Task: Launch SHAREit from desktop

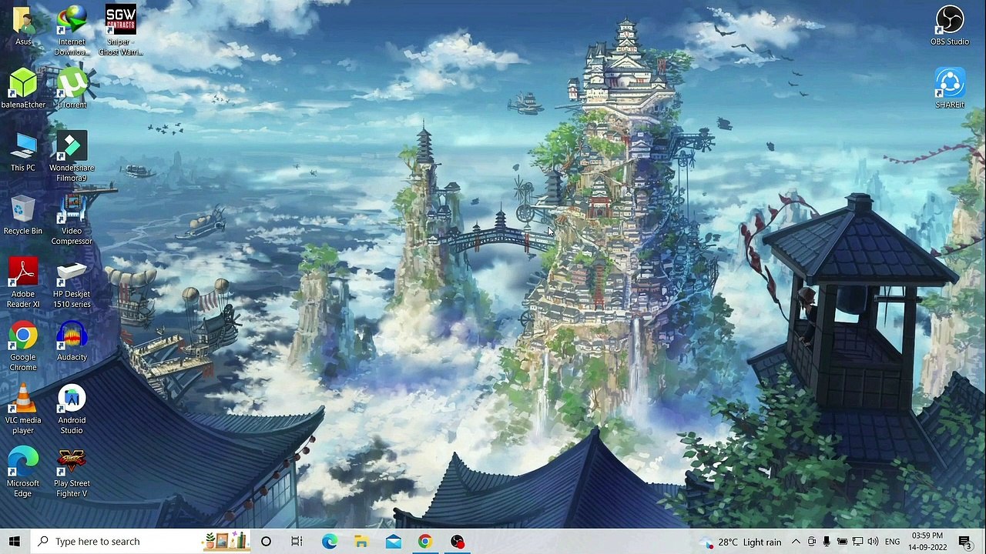Action: pos(950,88)
